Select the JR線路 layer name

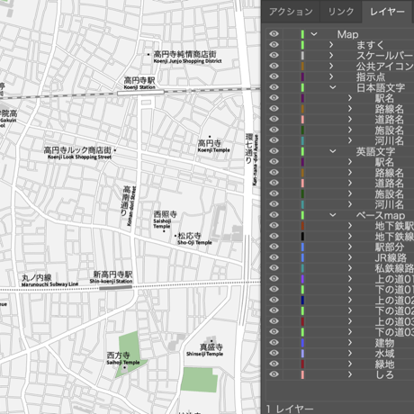coord(391,257)
